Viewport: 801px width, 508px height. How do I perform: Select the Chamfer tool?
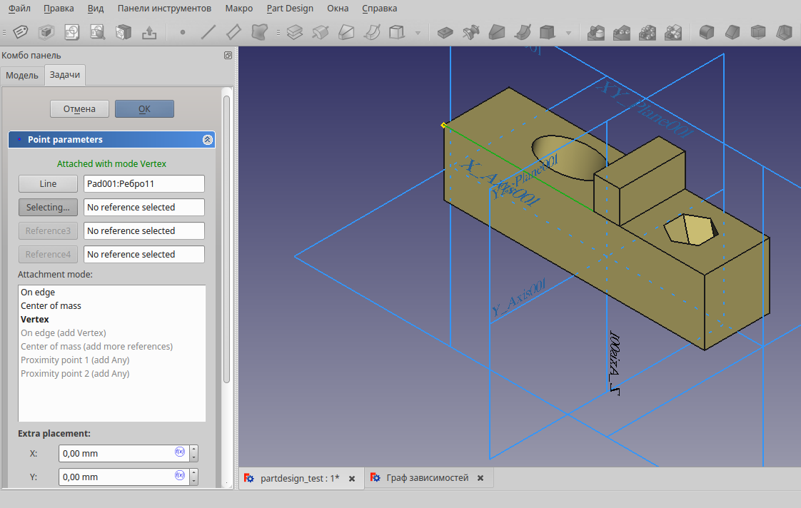click(x=732, y=32)
